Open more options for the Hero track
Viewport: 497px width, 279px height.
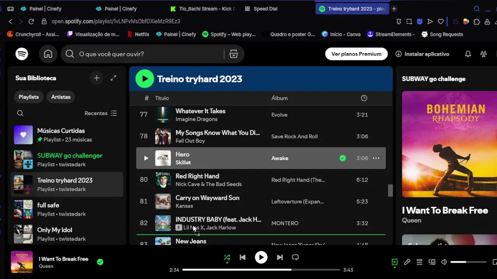pos(376,158)
